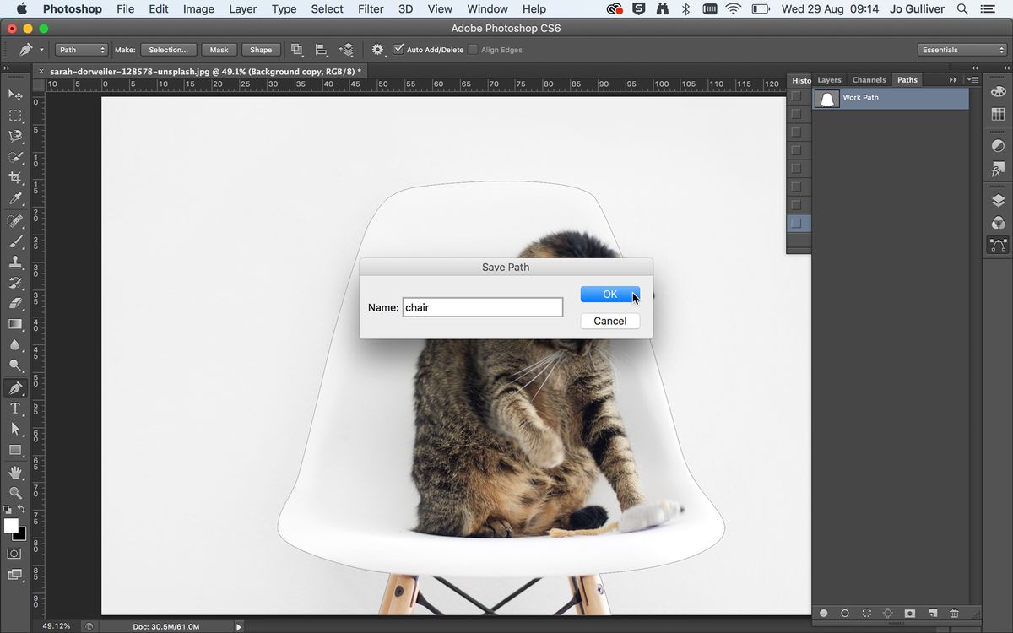The image size is (1013, 633).
Task: Open the Essentials workspace dropdown
Action: [x=962, y=50]
